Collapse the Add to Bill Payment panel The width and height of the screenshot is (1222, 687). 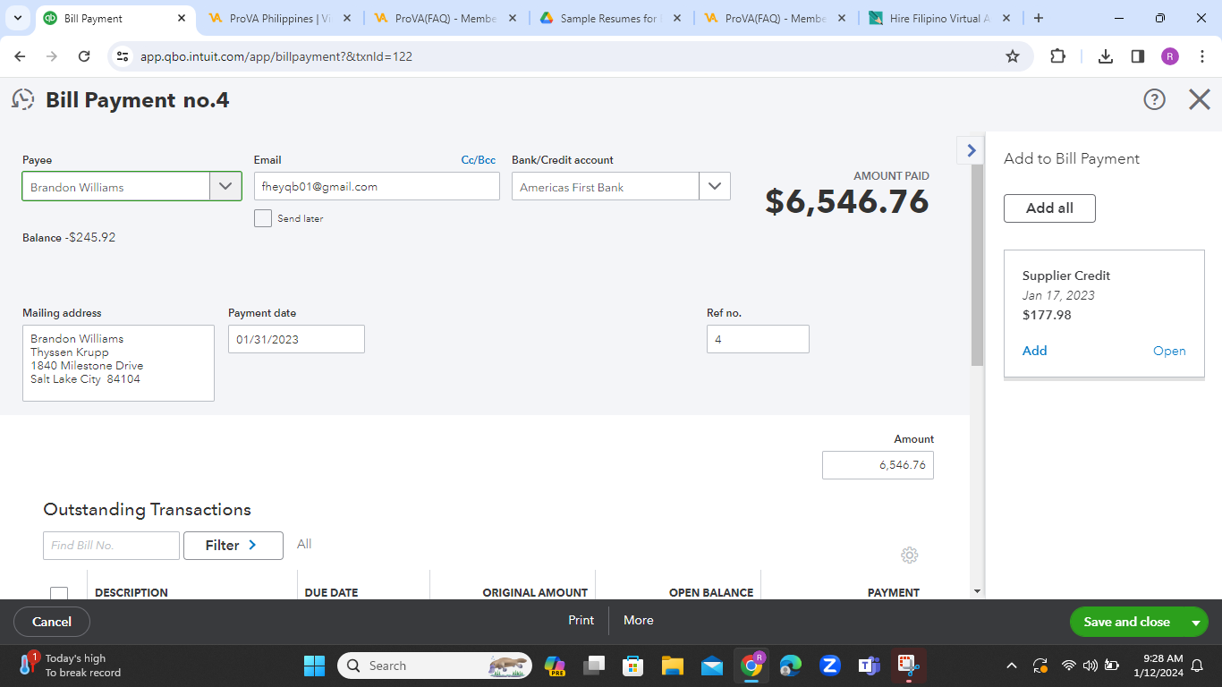[x=971, y=150]
